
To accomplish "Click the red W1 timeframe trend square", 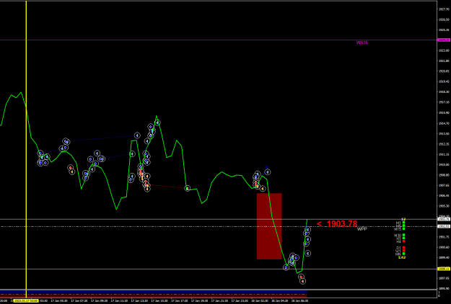I will 403,251.
